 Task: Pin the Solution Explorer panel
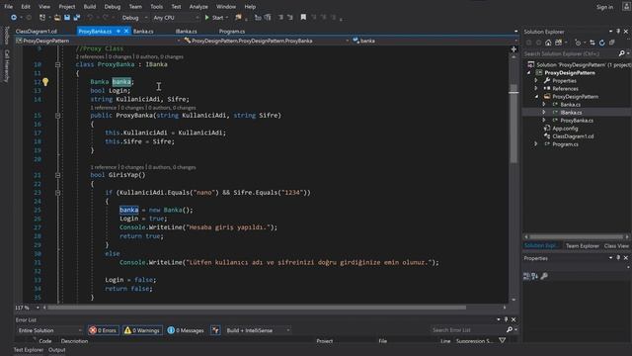coord(618,32)
